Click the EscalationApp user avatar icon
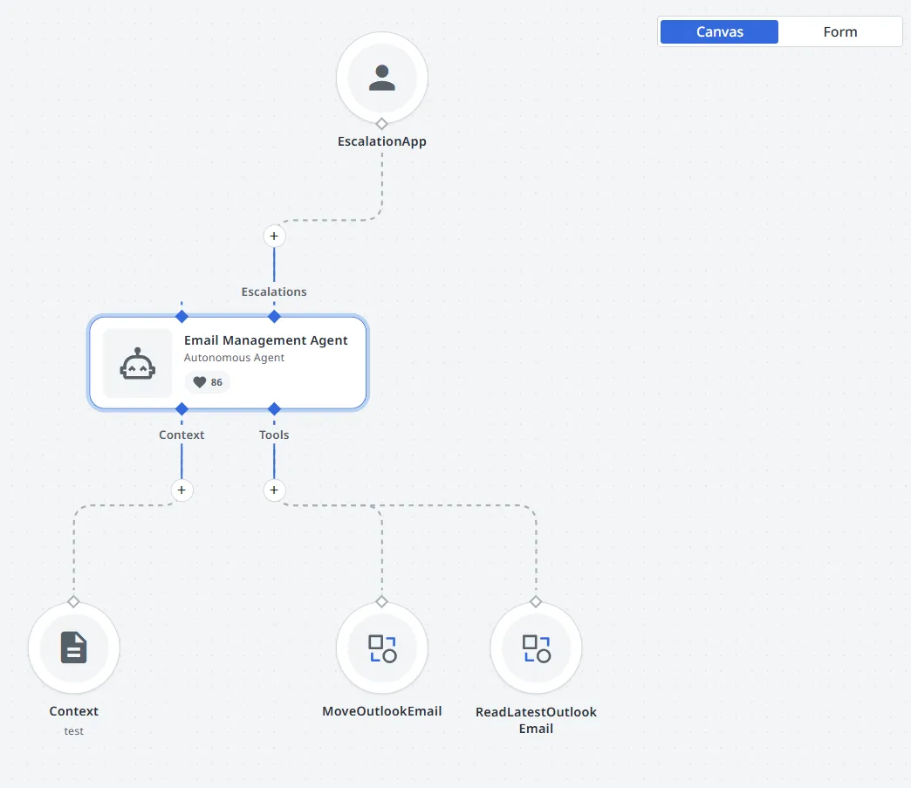911x788 pixels. 382,77
